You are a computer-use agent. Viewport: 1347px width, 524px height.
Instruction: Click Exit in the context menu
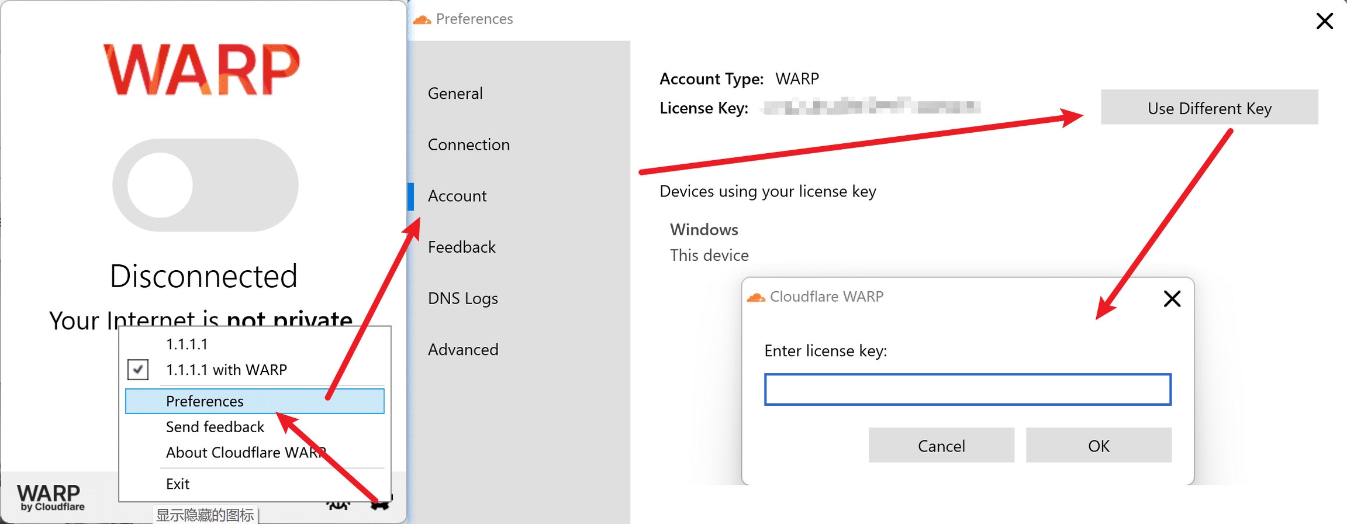pyautogui.click(x=178, y=484)
